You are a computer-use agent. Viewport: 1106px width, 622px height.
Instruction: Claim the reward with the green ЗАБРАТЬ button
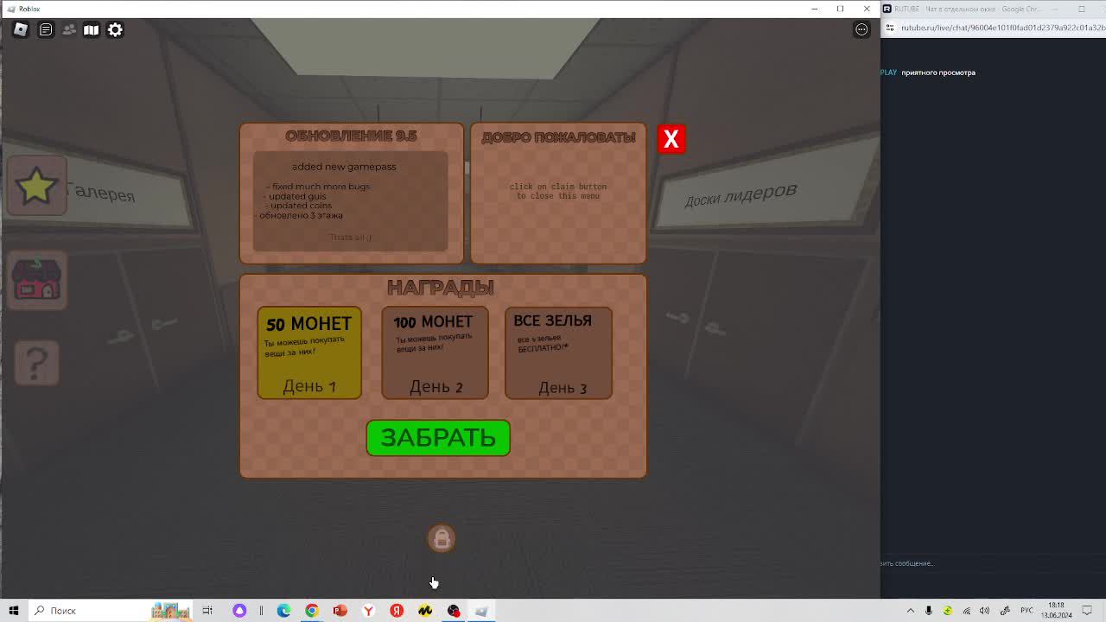point(438,438)
